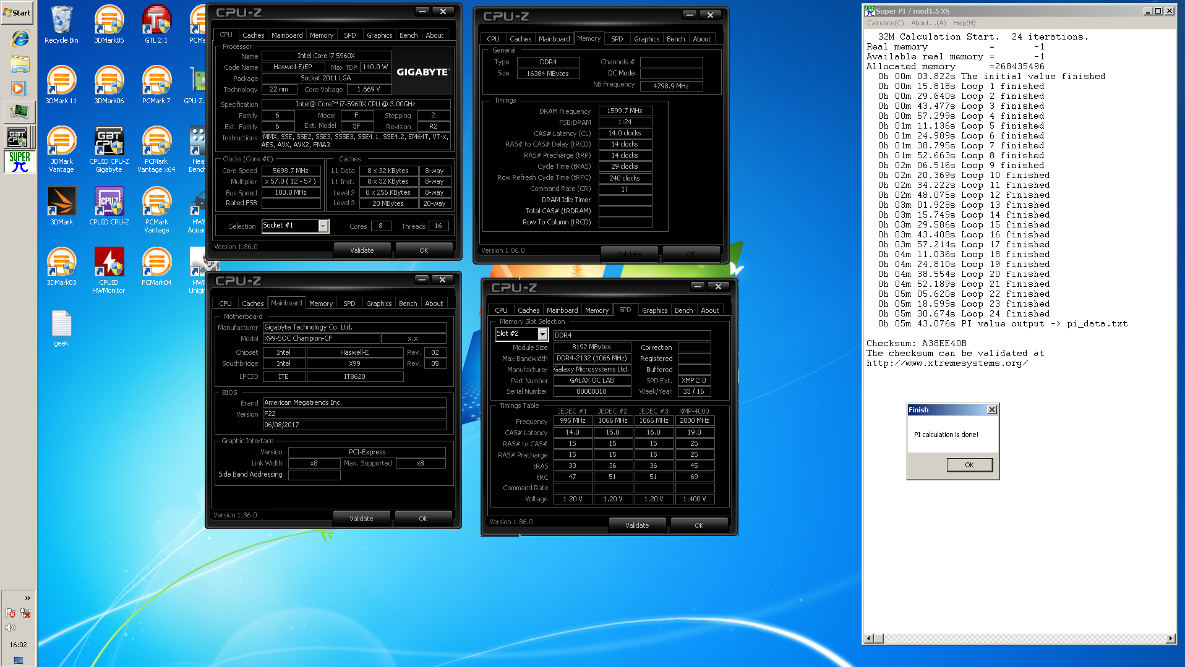This screenshot has height=667, width=1185.
Task: Open PCMark Vantage x64 shortcut
Action: [156, 150]
